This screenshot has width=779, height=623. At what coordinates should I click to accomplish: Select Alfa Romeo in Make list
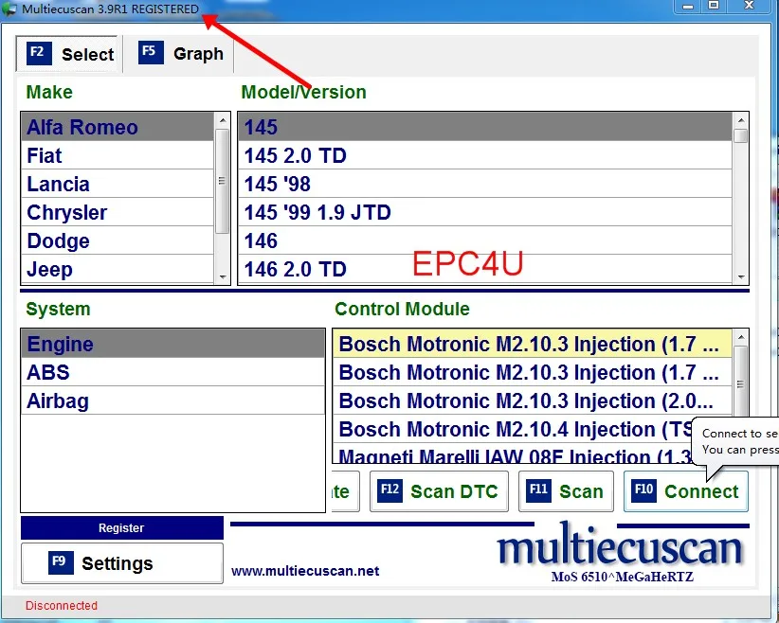[118, 127]
